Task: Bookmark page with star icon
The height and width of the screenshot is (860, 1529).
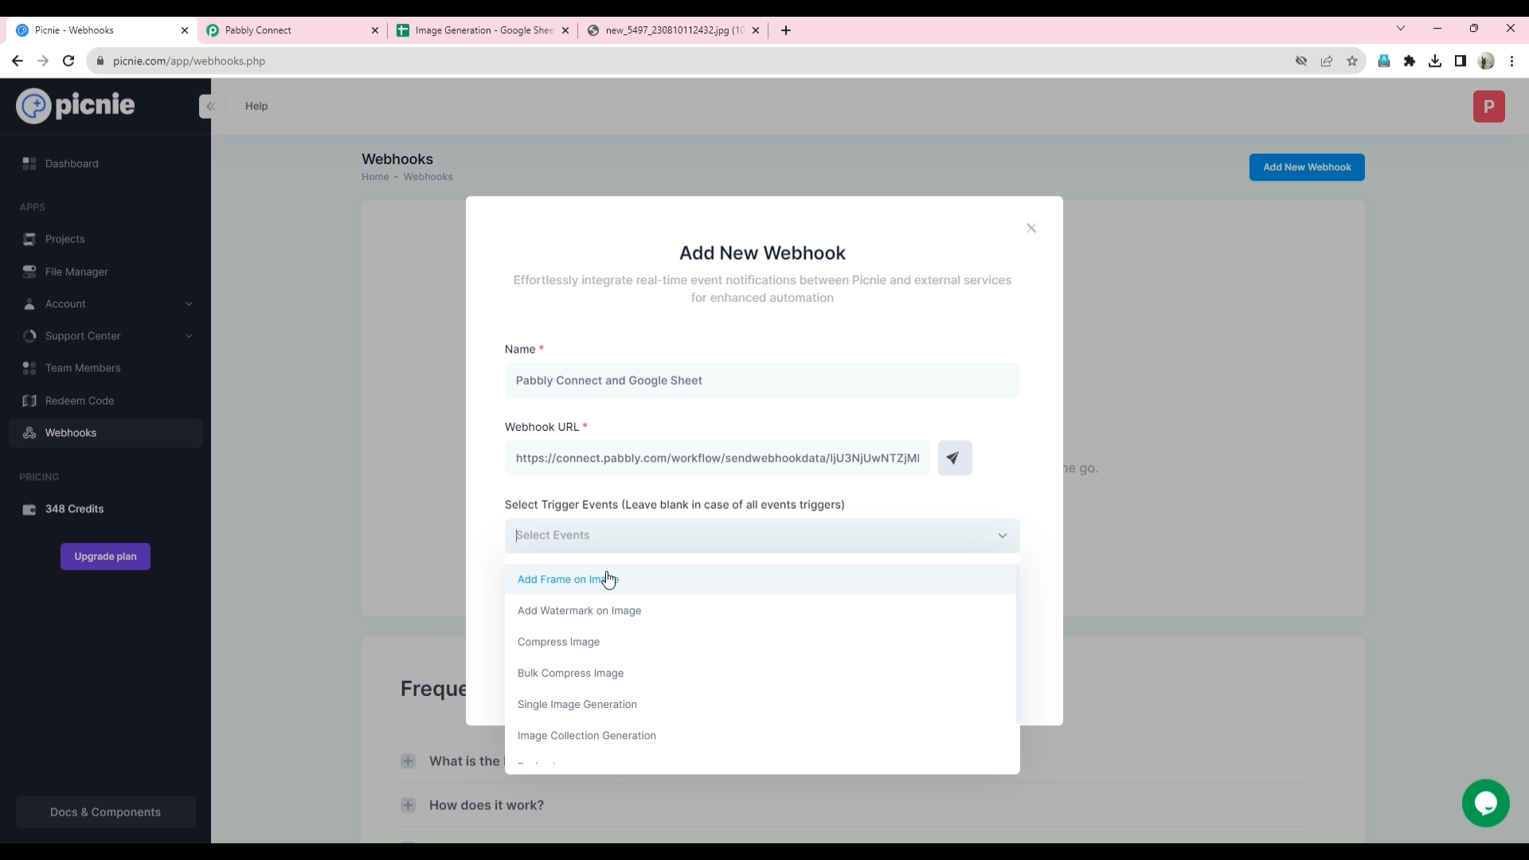Action: pyautogui.click(x=1352, y=61)
